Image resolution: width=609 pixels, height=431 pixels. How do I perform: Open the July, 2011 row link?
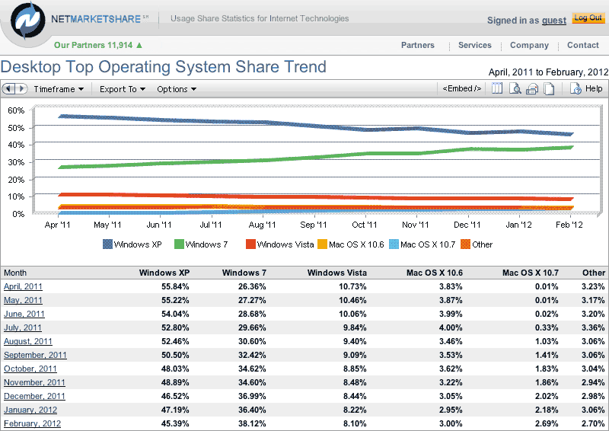(x=23, y=327)
